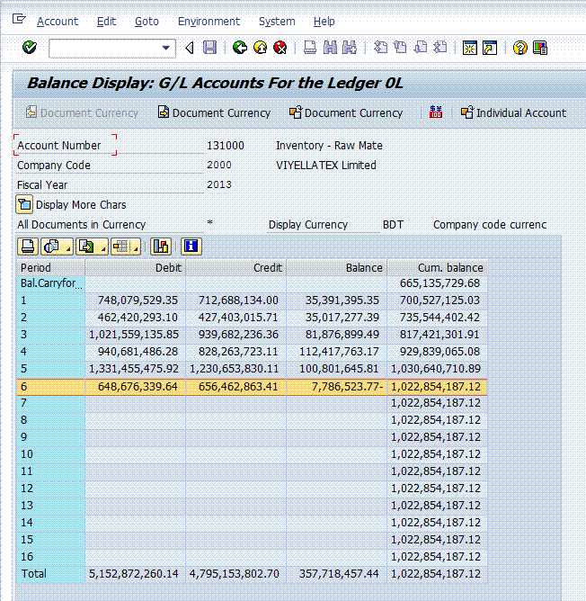This screenshot has width=586, height=601.
Task: Click cumulative balance 929,839,065.08 in period 4
Action: click(x=439, y=352)
